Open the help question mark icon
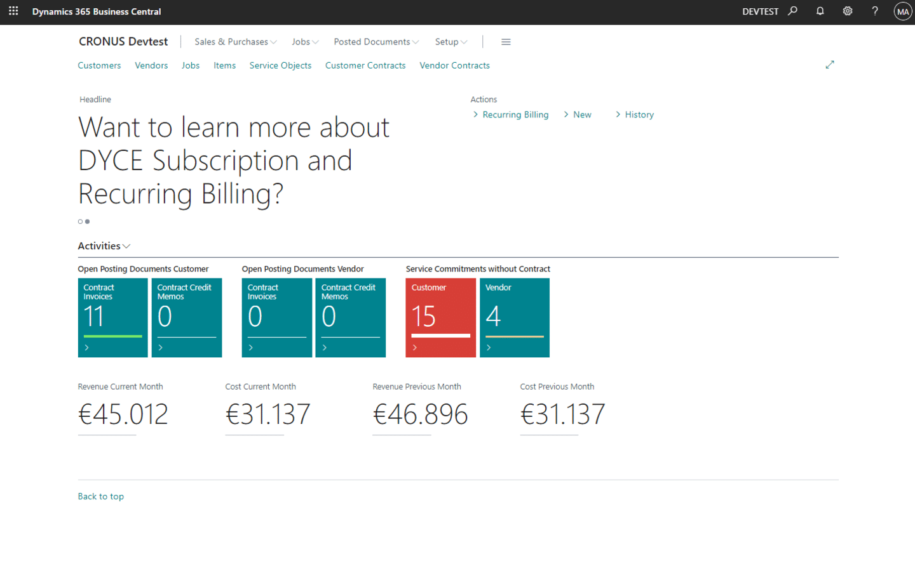 [x=875, y=11]
